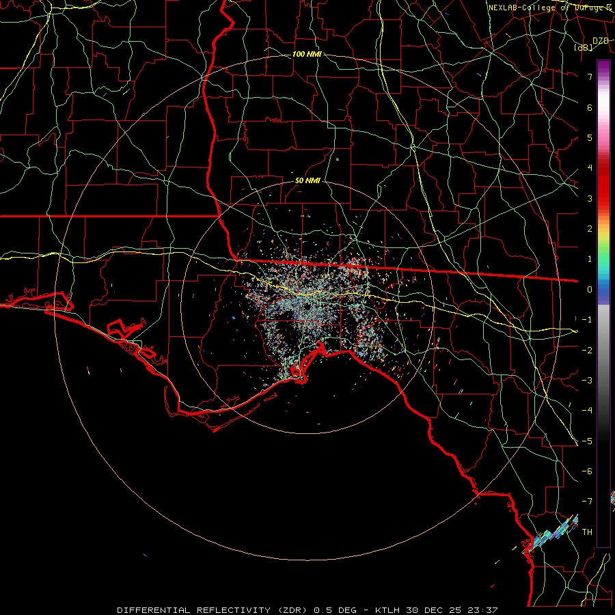Click the "100 NMI" range ring label
The height and width of the screenshot is (615, 615).
pos(307,54)
